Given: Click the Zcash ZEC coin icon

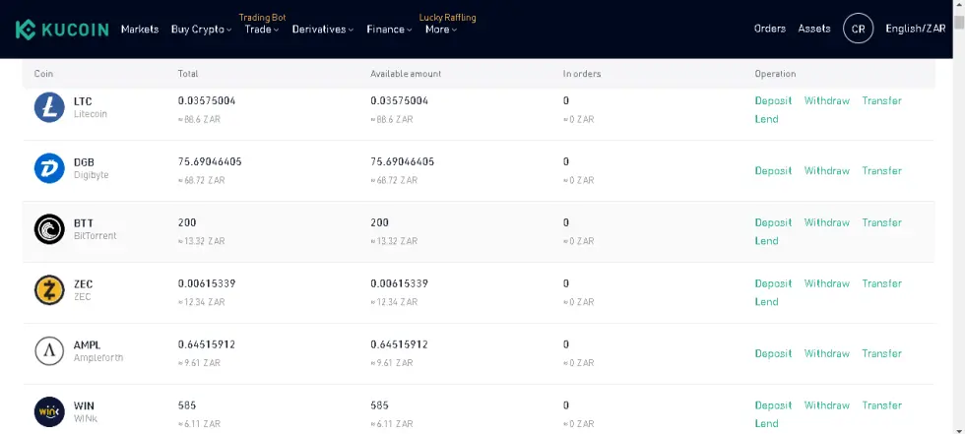Looking at the screenshot, I should tap(49, 290).
